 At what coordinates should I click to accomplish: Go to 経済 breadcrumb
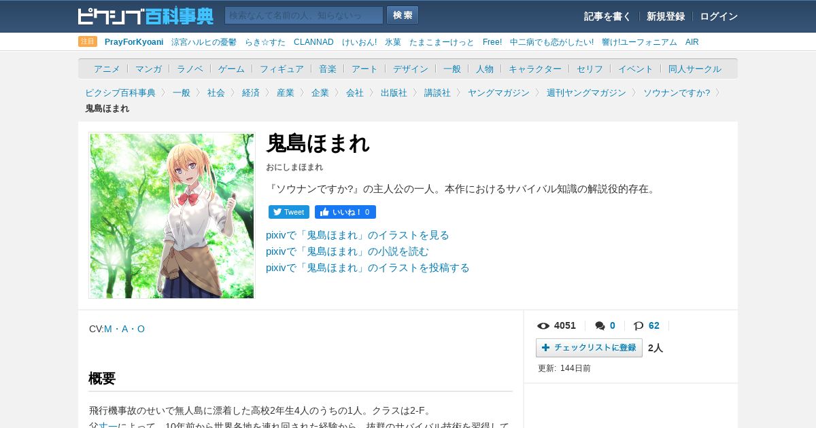click(251, 92)
